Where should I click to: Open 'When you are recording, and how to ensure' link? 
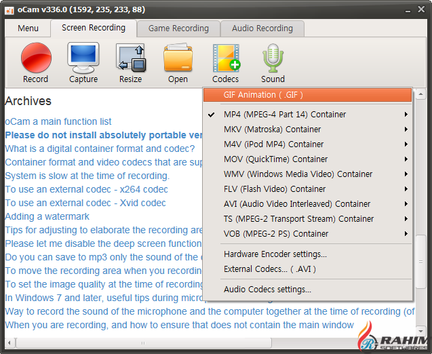179,325
